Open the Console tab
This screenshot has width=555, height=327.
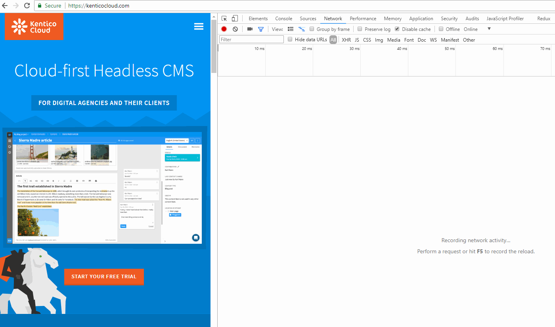click(x=284, y=19)
